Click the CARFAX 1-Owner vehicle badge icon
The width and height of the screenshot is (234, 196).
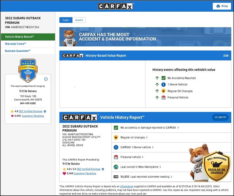click(116, 147)
